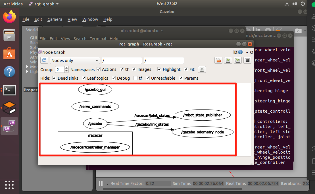Open Activities overview
Viewport: 315px width, 194px height.
coord(13,4)
